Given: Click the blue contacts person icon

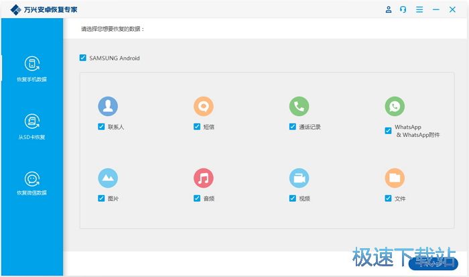Looking at the screenshot, I should point(108,106).
